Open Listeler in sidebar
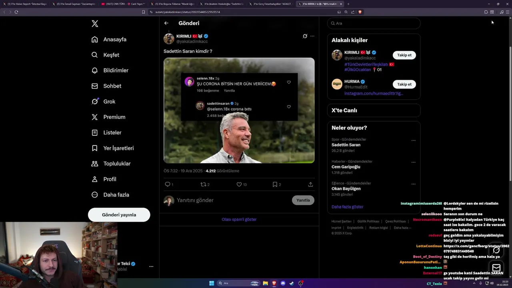The image size is (512, 288). (x=106, y=132)
